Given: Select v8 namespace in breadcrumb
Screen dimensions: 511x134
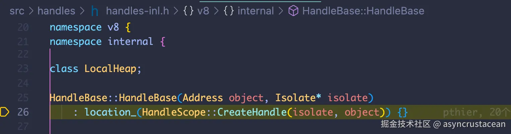Looking at the screenshot, I should (203, 11).
